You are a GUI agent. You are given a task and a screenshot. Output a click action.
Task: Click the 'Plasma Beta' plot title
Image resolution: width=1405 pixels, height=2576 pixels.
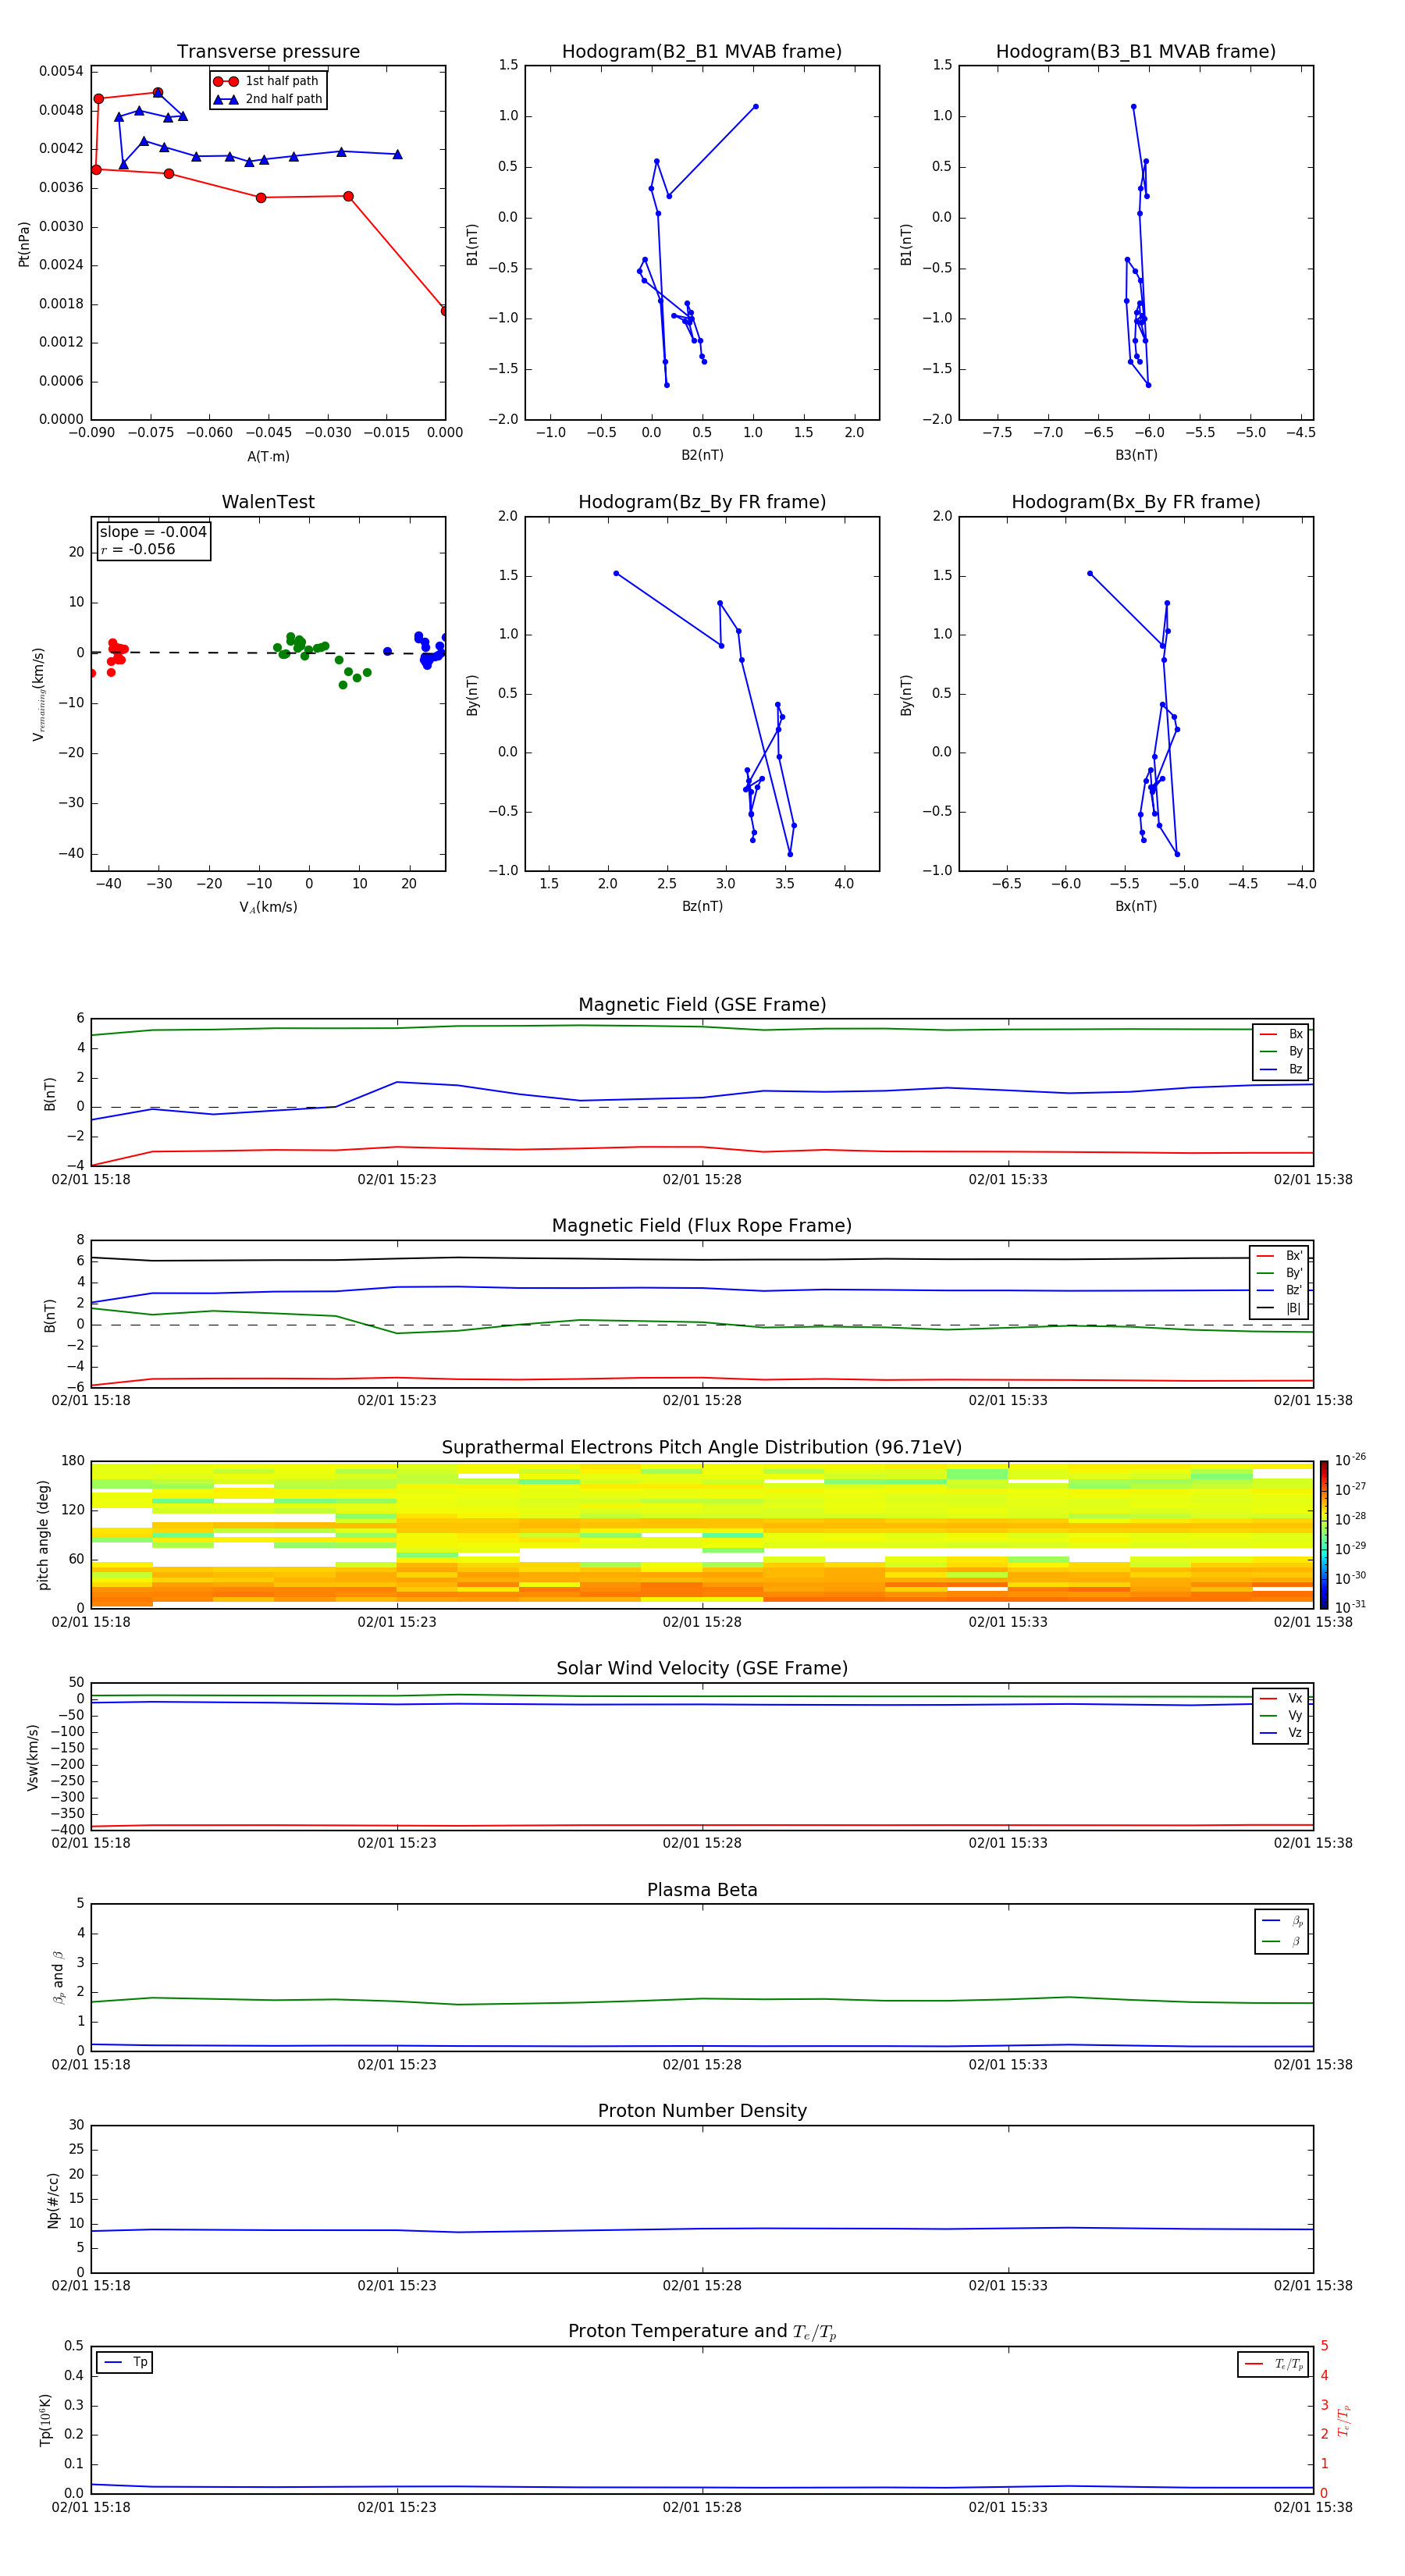tap(702, 1891)
